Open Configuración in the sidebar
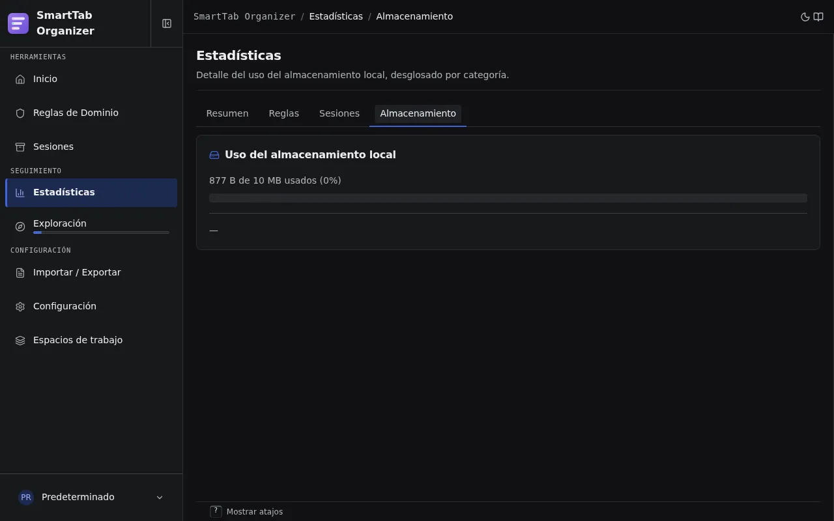This screenshot has width=834, height=521. (x=91, y=306)
